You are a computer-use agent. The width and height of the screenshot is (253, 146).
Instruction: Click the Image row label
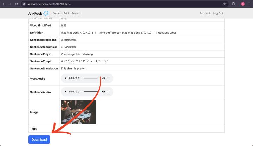[x=34, y=112]
